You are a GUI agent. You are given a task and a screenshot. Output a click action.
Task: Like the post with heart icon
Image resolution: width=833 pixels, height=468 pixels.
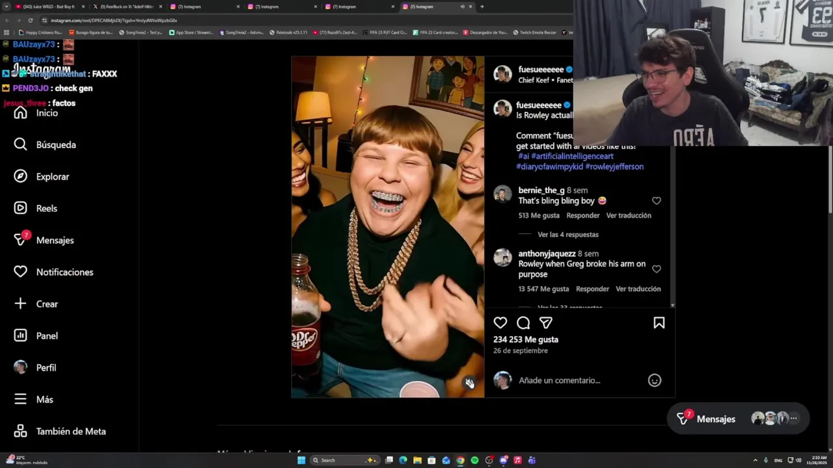point(500,323)
